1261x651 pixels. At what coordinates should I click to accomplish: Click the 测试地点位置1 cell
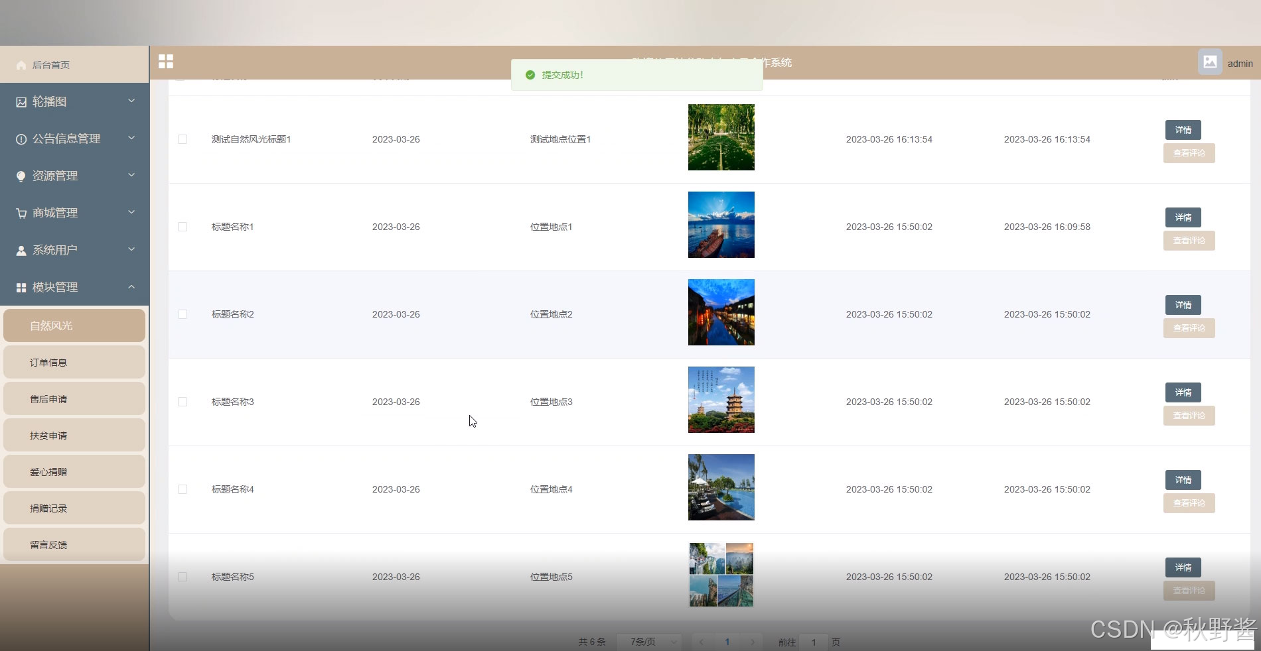coord(560,139)
